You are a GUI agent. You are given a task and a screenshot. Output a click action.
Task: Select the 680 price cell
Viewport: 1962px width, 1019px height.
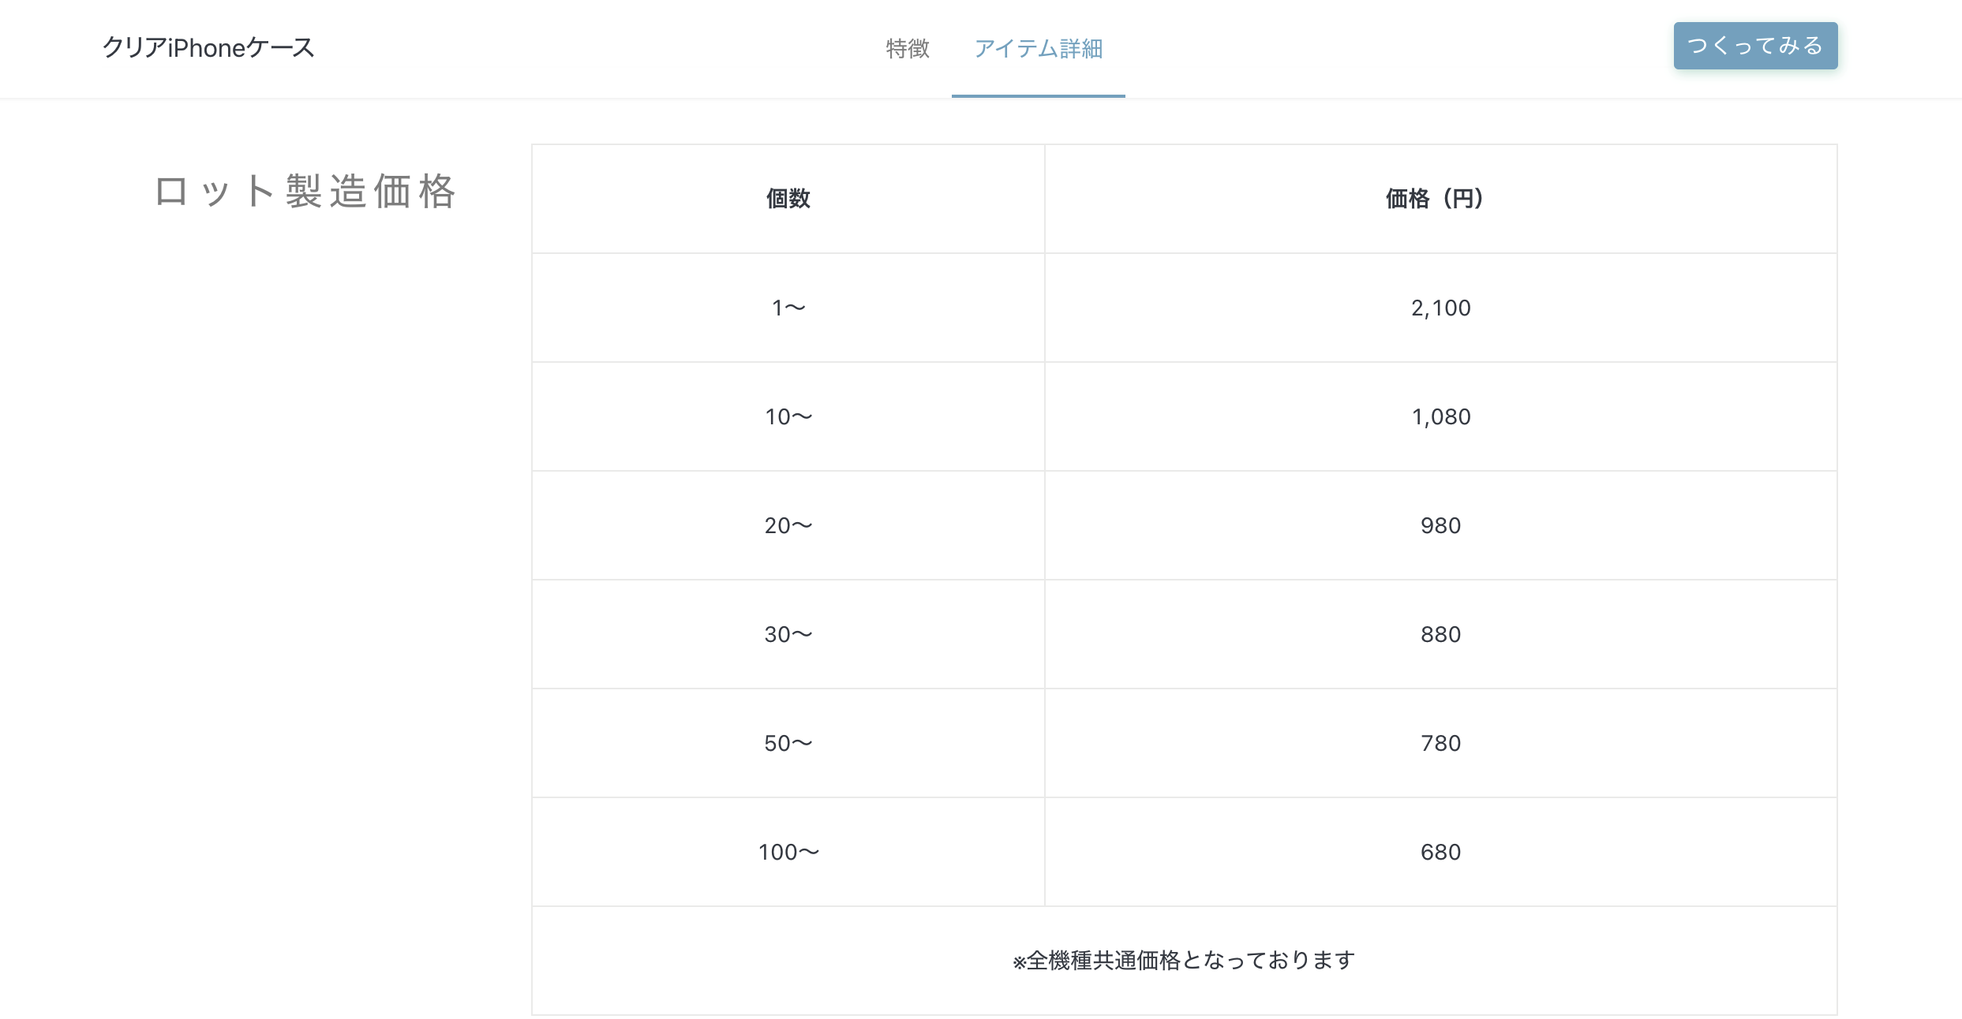pyautogui.click(x=1441, y=852)
